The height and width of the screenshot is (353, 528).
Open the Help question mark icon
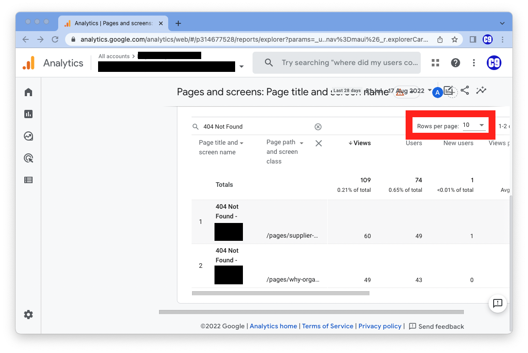click(455, 63)
